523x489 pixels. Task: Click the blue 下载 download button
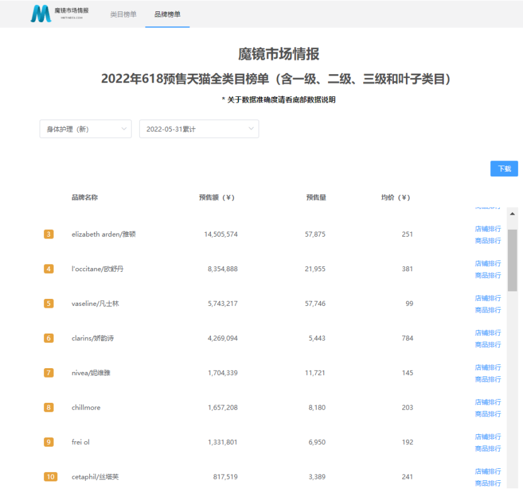click(x=503, y=168)
